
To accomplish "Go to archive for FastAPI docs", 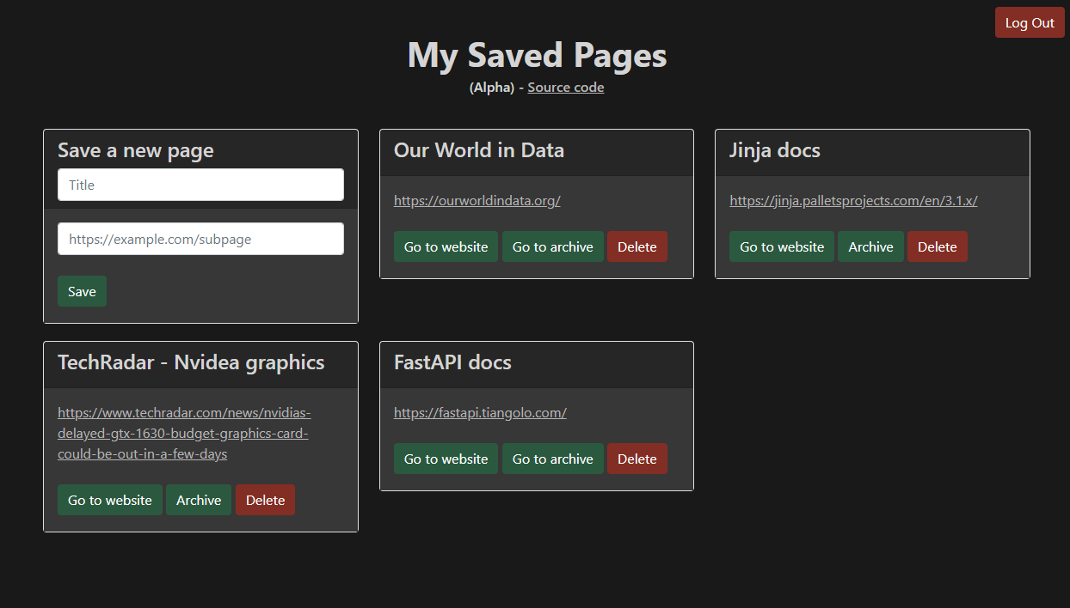I will click(x=552, y=459).
